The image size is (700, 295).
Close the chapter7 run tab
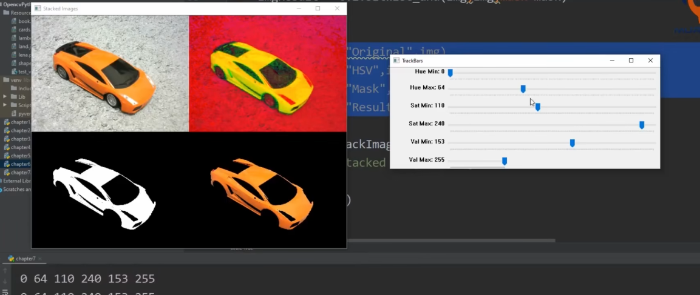[x=39, y=259]
